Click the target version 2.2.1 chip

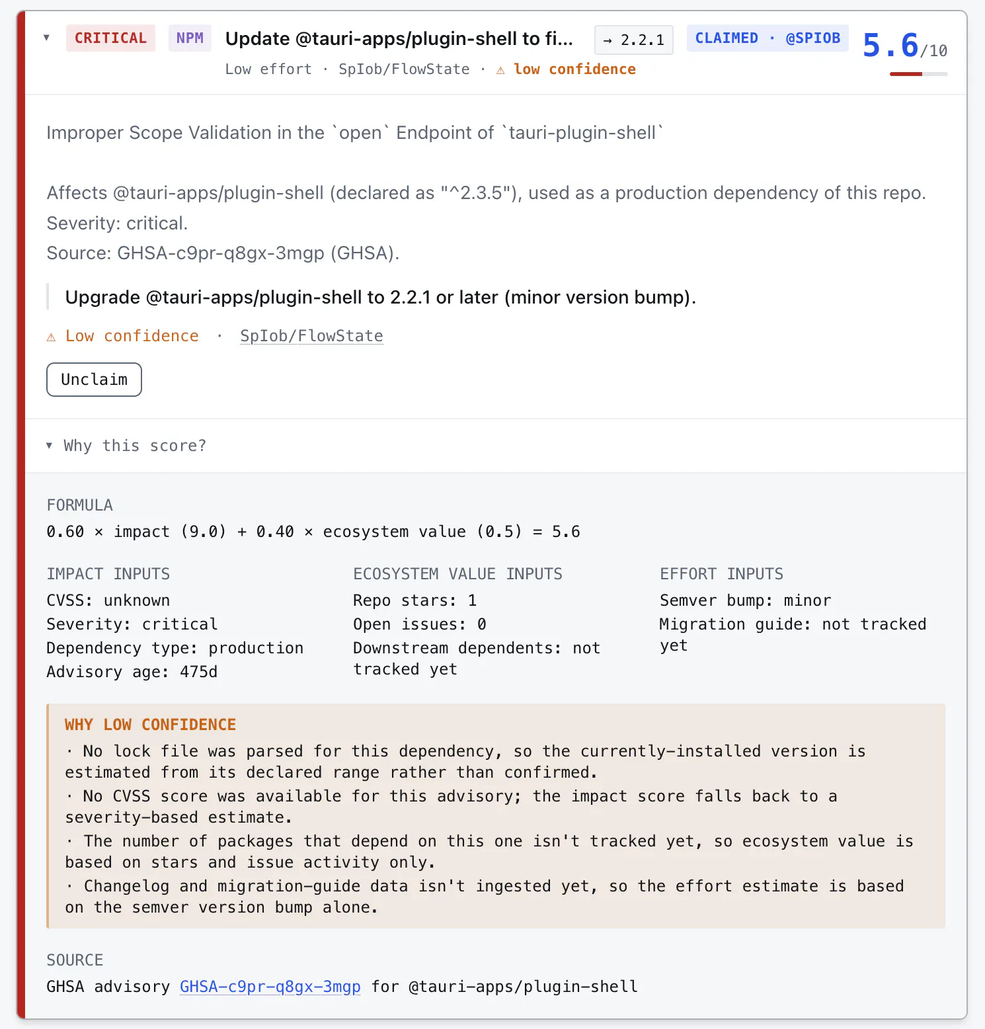pyautogui.click(x=634, y=40)
